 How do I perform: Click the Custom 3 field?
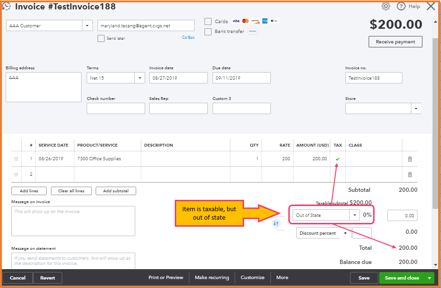click(242, 108)
